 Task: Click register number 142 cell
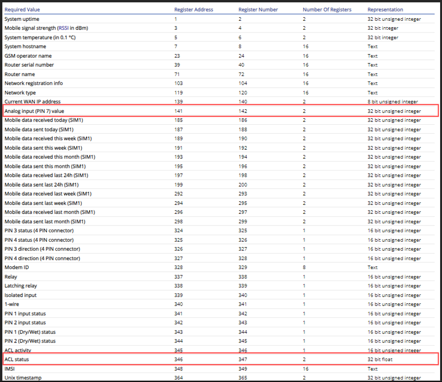tap(243, 111)
